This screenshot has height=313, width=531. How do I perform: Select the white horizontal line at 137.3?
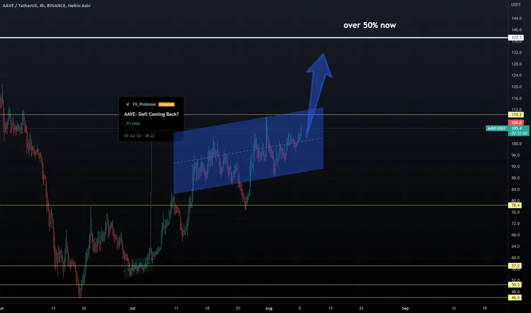254,38
